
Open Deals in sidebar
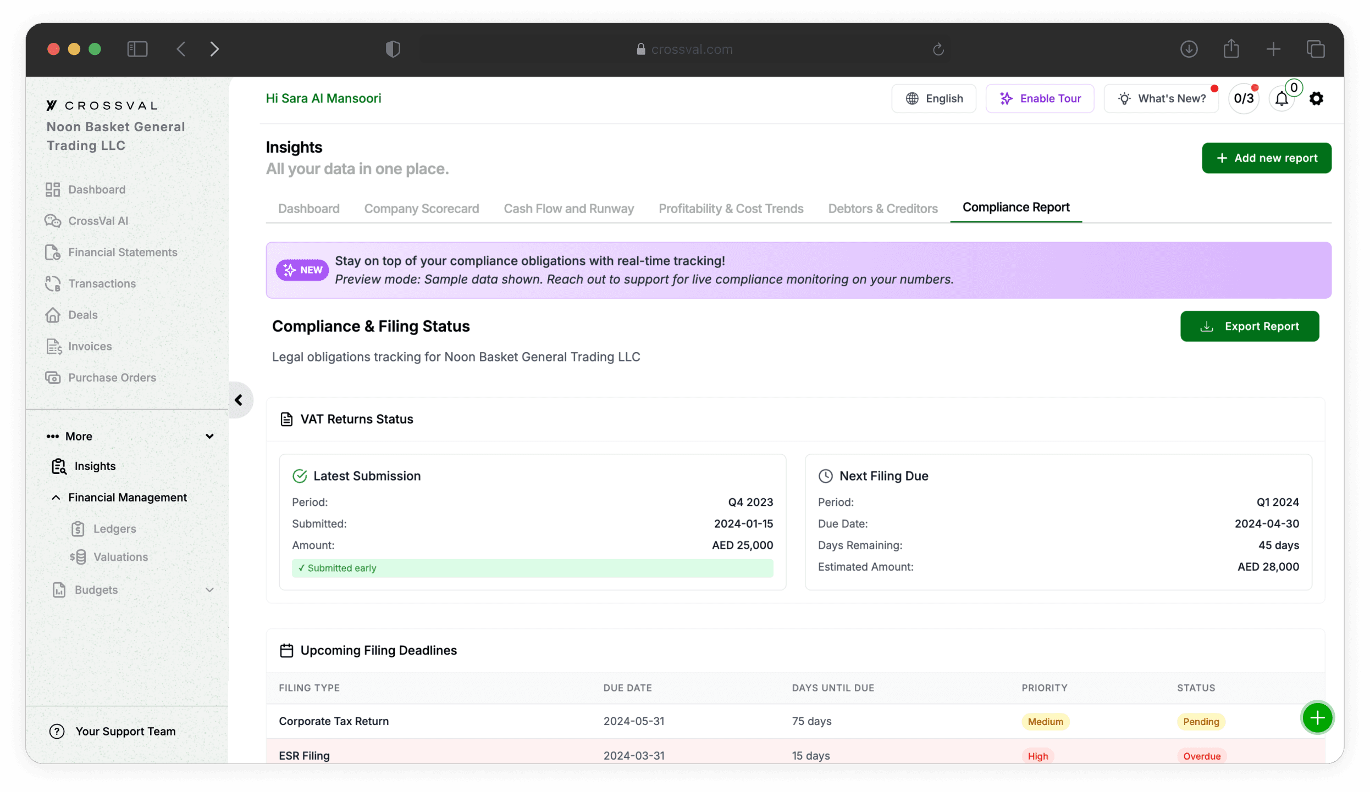[x=71, y=315]
